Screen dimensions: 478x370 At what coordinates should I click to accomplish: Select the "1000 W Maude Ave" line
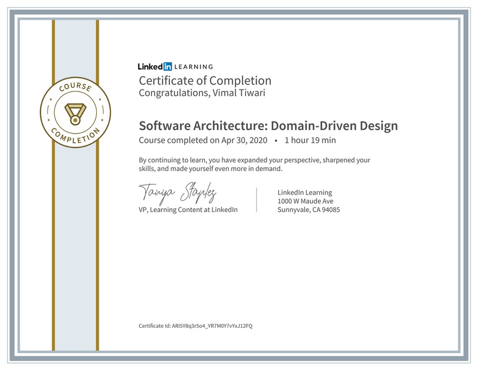(x=305, y=201)
